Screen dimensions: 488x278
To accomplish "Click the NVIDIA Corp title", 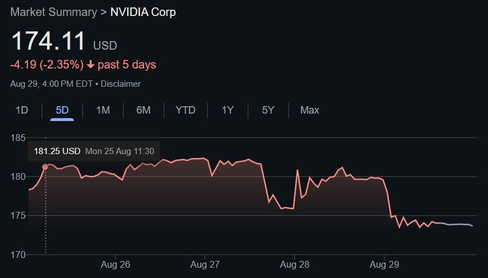I will [143, 12].
